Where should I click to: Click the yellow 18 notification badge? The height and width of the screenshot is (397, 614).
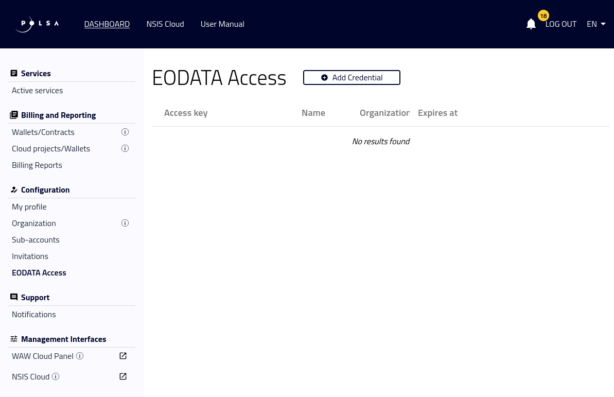pos(543,16)
